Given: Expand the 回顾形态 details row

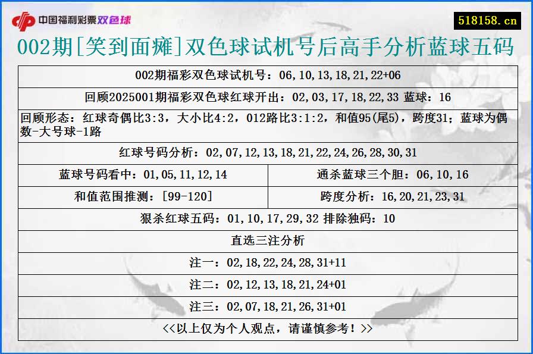Looking at the screenshot, I should click(x=266, y=123).
